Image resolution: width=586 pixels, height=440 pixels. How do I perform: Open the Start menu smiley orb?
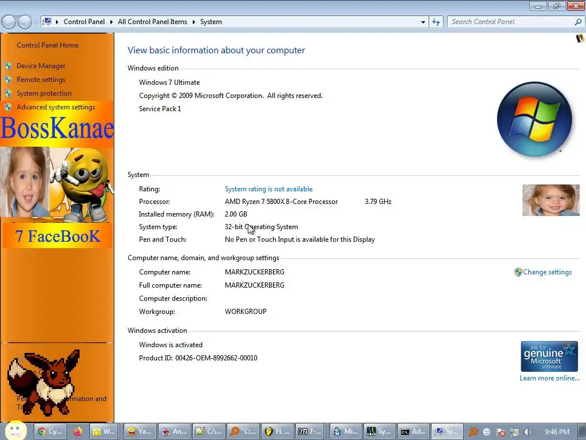point(15,431)
